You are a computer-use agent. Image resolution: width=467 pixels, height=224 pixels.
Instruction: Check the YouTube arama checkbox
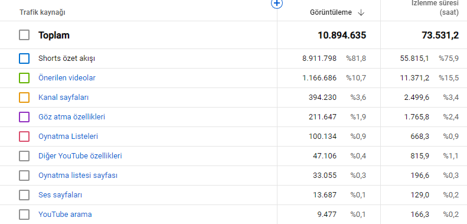pyautogui.click(x=24, y=215)
